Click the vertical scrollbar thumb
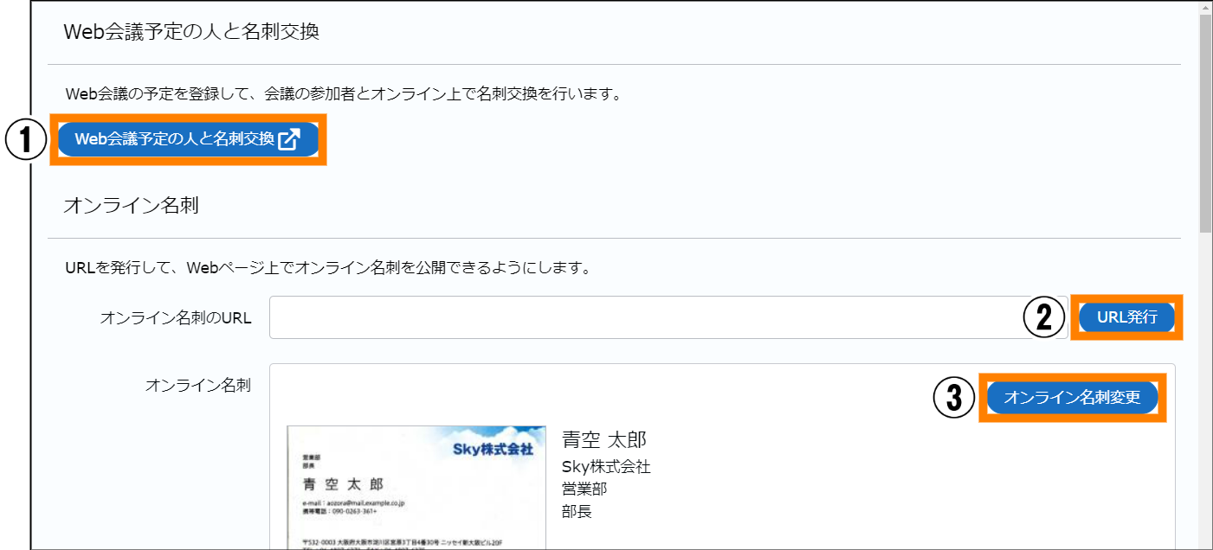Image resolution: width=1213 pixels, height=550 pixels. coord(1205,121)
